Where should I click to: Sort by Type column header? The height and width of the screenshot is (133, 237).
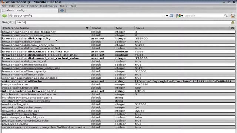point(124,28)
